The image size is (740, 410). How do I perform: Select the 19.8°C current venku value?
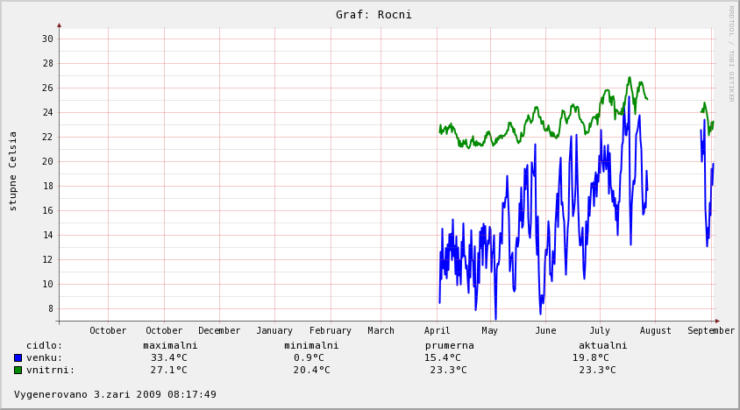(591, 358)
